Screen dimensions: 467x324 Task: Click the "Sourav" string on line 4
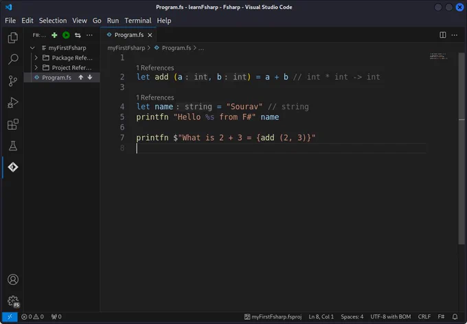pos(244,106)
